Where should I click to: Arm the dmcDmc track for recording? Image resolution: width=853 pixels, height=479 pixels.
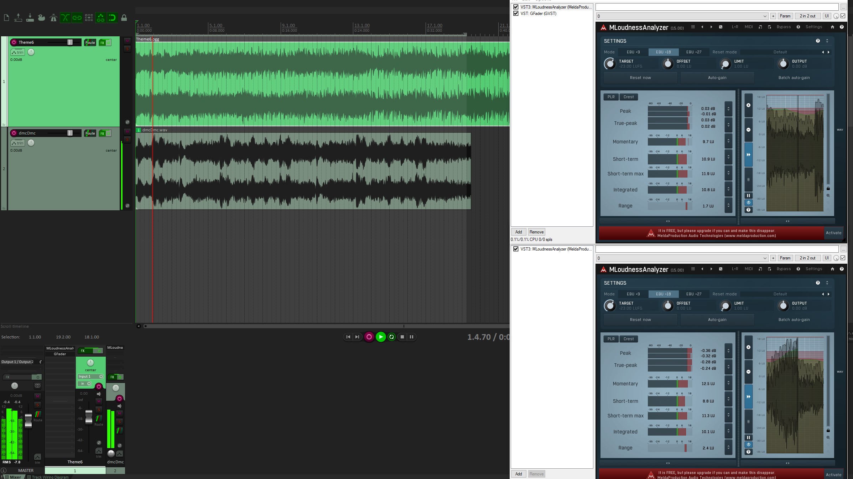point(14,133)
